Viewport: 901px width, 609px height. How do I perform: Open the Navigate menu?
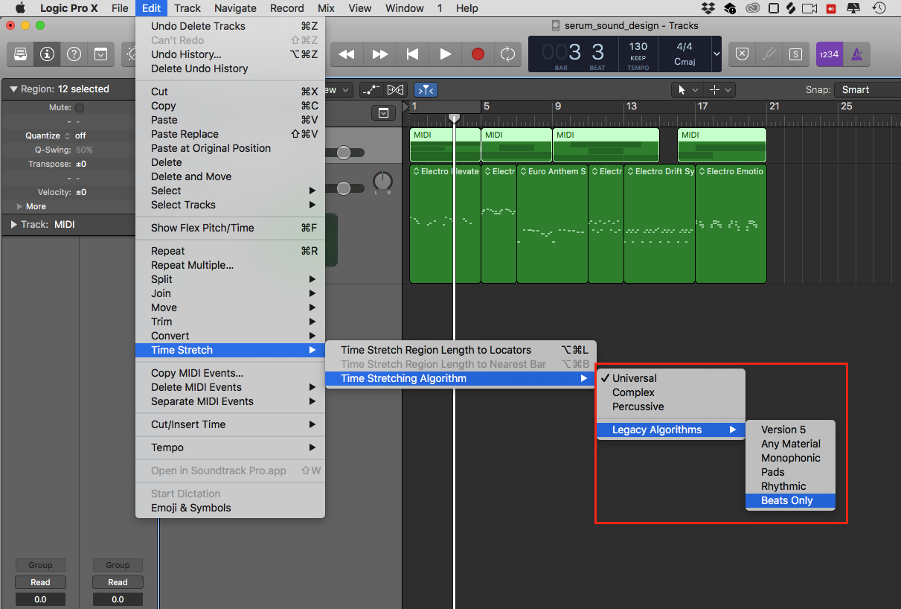[235, 8]
